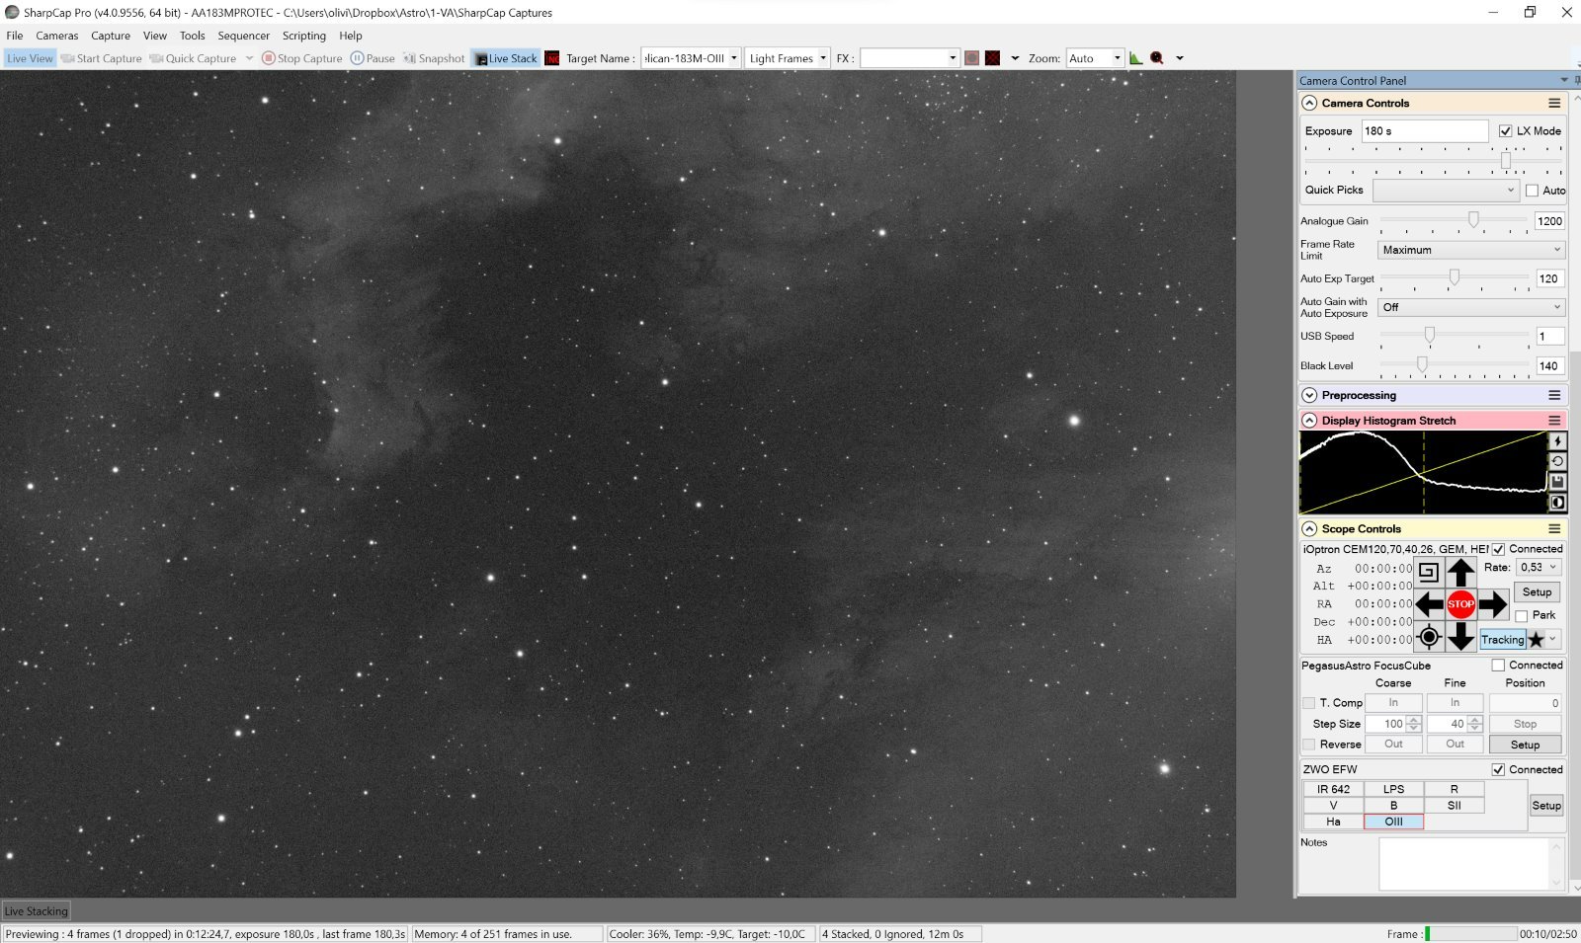Click the crosshair target icon in Scope Controls
Viewport: 1581px width, 943px height.
pyautogui.click(x=1428, y=637)
